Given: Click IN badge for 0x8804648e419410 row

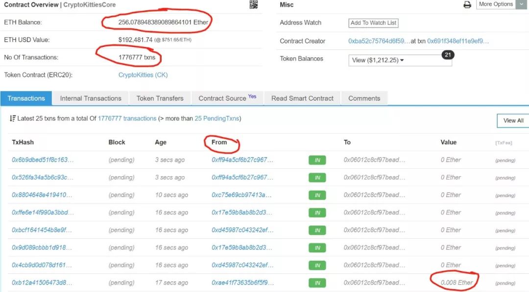Looking at the screenshot, I should pos(317,195).
